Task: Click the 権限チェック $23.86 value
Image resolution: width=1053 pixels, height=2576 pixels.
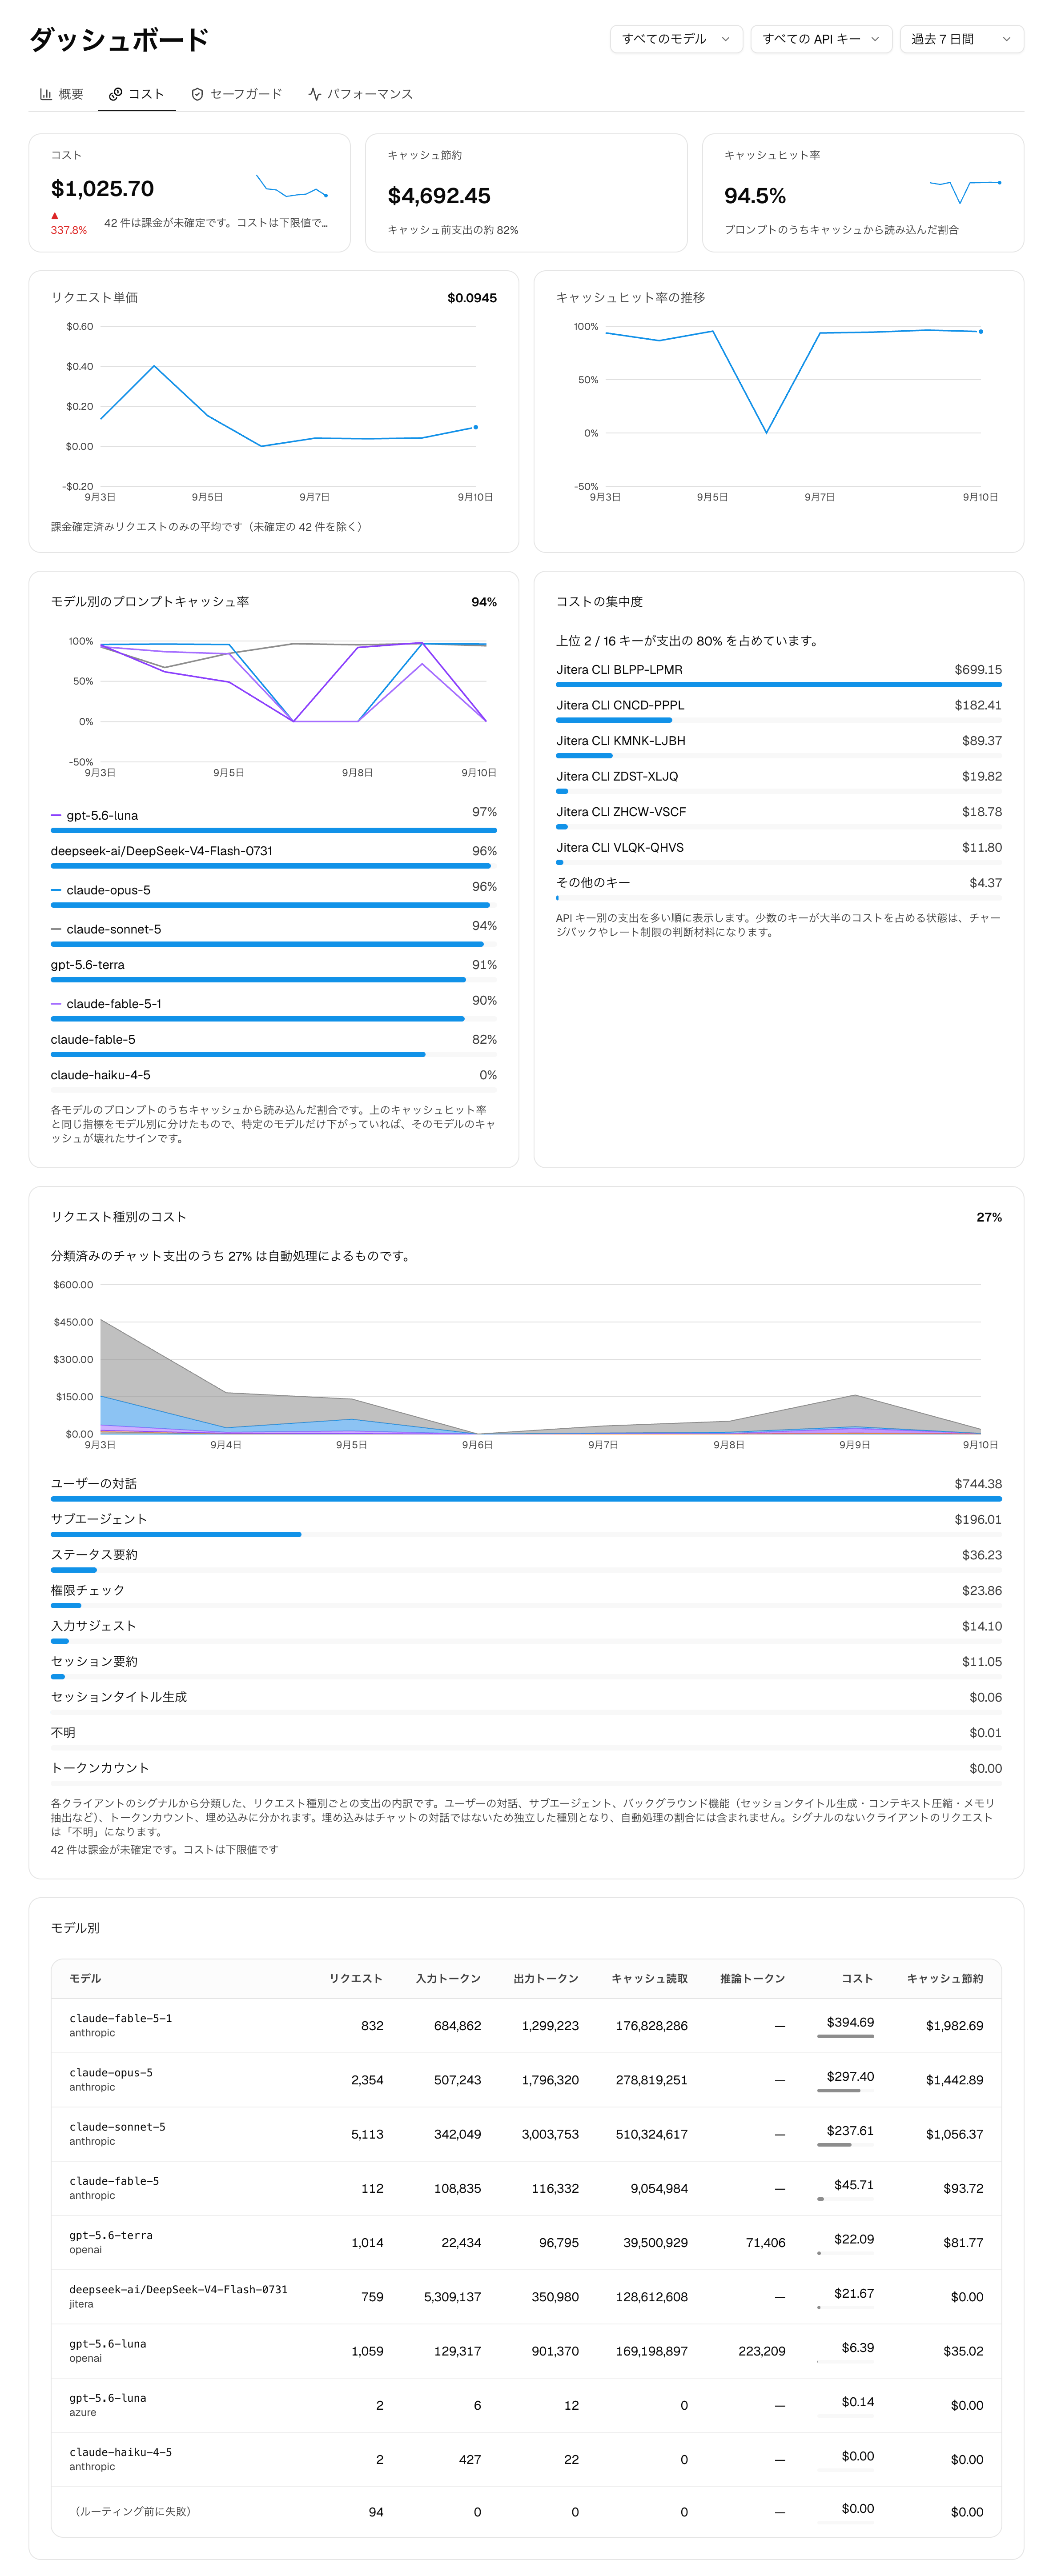Action: coord(981,1591)
